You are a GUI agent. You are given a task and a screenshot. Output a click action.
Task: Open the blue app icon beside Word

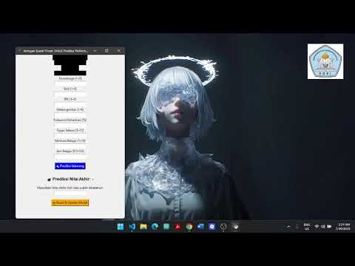point(212,227)
